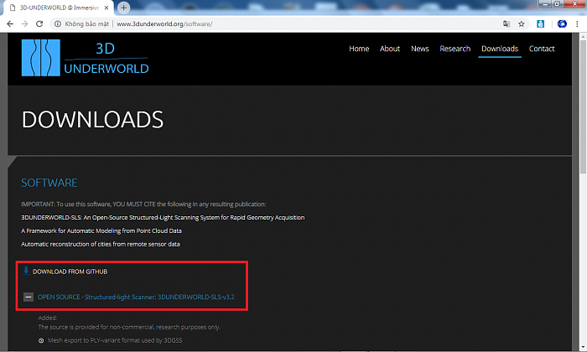Image resolution: width=587 pixels, height=352 pixels.
Task: Open the Contact page
Action: click(x=542, y=49)
